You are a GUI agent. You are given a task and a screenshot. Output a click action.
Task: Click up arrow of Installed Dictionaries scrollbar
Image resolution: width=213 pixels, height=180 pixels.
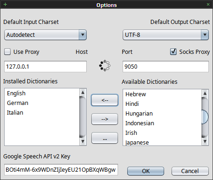point(83,93)
